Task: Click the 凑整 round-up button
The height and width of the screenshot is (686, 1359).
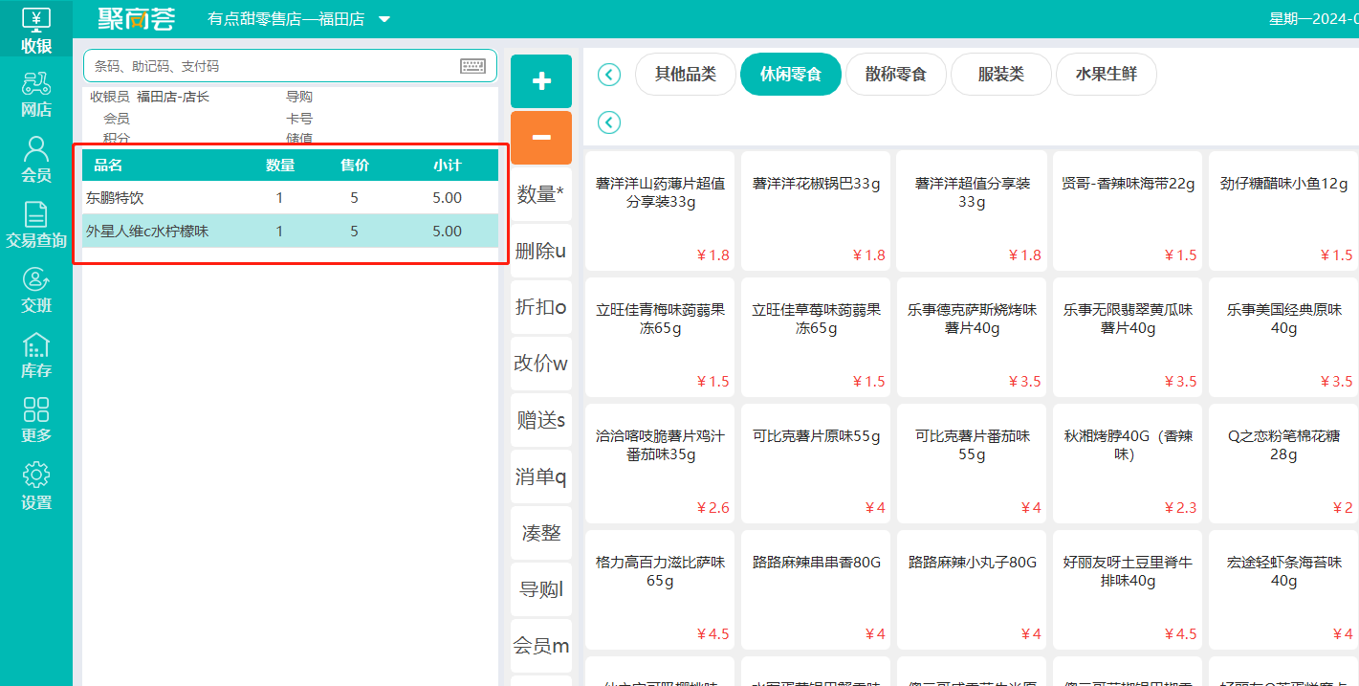Action: [x=541, y=533]
